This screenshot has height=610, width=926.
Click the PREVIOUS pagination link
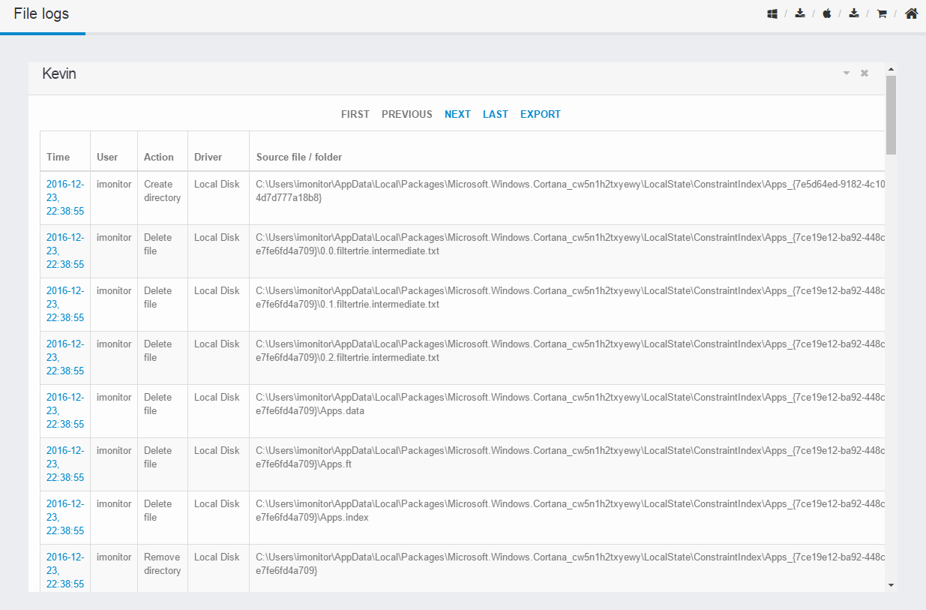coord(407,114)
